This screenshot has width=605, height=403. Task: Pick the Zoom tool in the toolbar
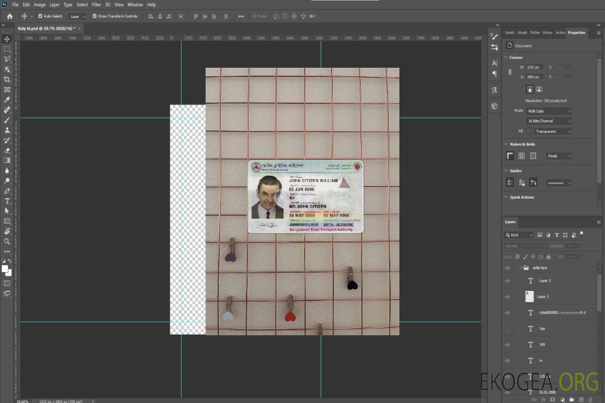(x=7, y=241)
